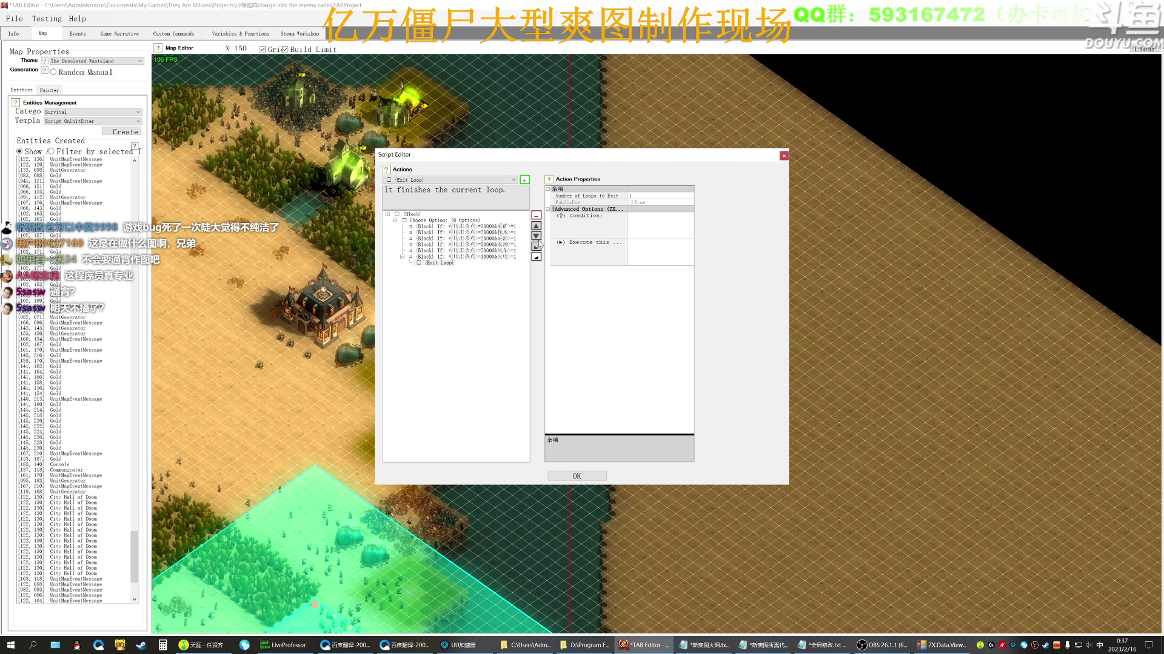Open the Steam Workshop tab
1164x654 pixels.
click(299, 34)
